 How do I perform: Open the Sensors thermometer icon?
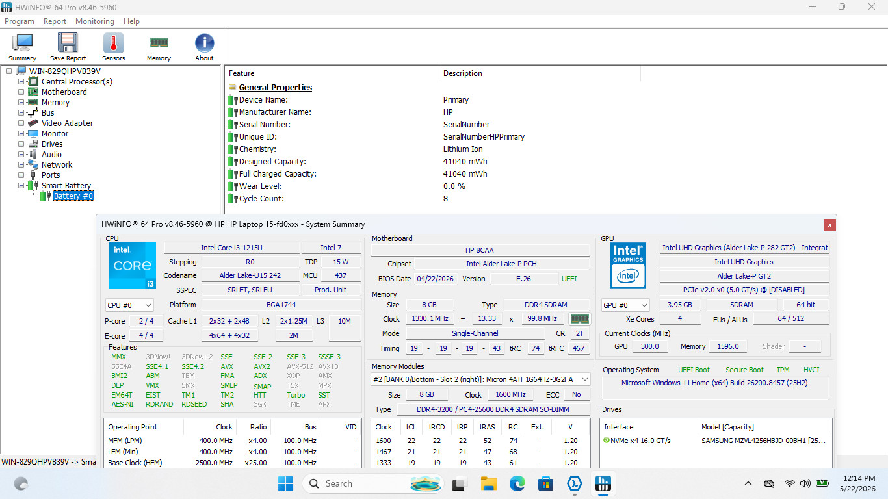(113, 47)
